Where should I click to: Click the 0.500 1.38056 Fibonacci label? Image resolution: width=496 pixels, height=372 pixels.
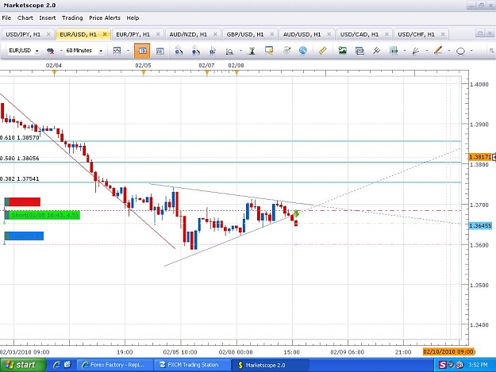click(x=20, y=159)
